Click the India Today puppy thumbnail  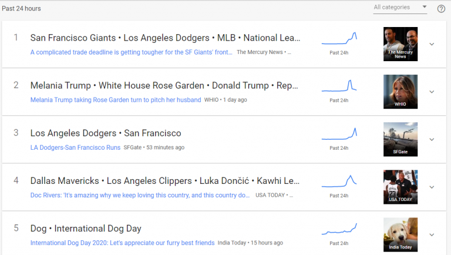pyautogui.click(x=400, y=234)
